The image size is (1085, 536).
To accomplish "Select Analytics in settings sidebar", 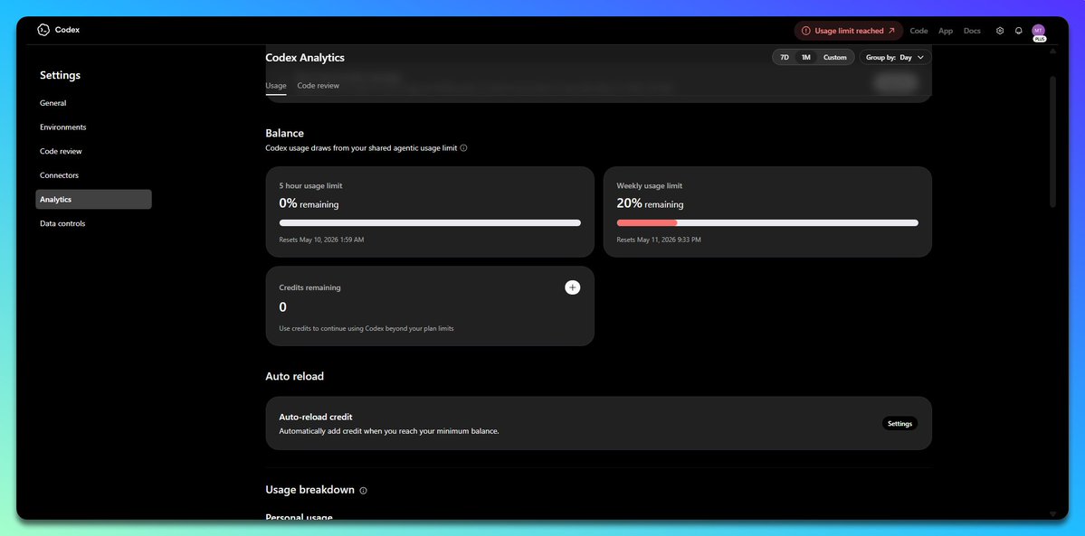I will (x=93, y=199).
